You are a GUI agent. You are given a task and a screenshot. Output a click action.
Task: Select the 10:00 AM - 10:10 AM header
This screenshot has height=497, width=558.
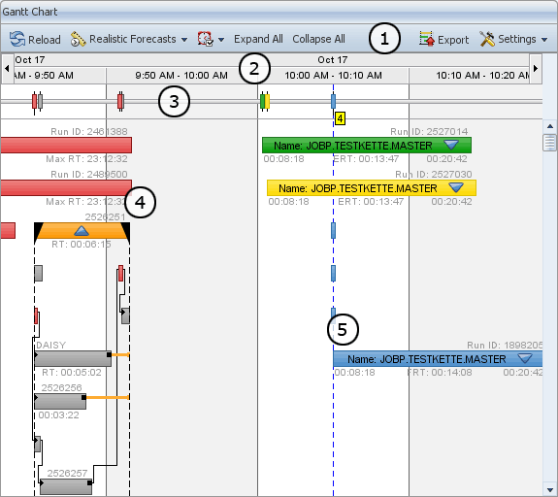333,76
